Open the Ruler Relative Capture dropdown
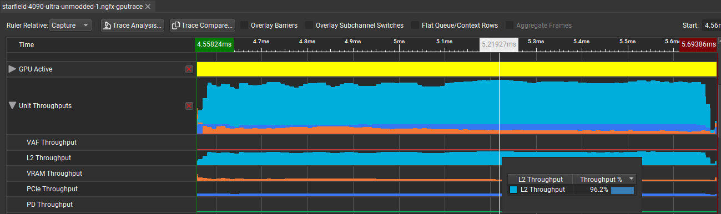This screenshot has height=214, width=721. point(70,26)
